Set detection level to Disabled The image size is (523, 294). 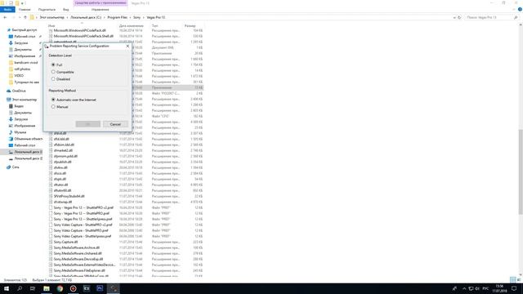[x=60, y=79]
